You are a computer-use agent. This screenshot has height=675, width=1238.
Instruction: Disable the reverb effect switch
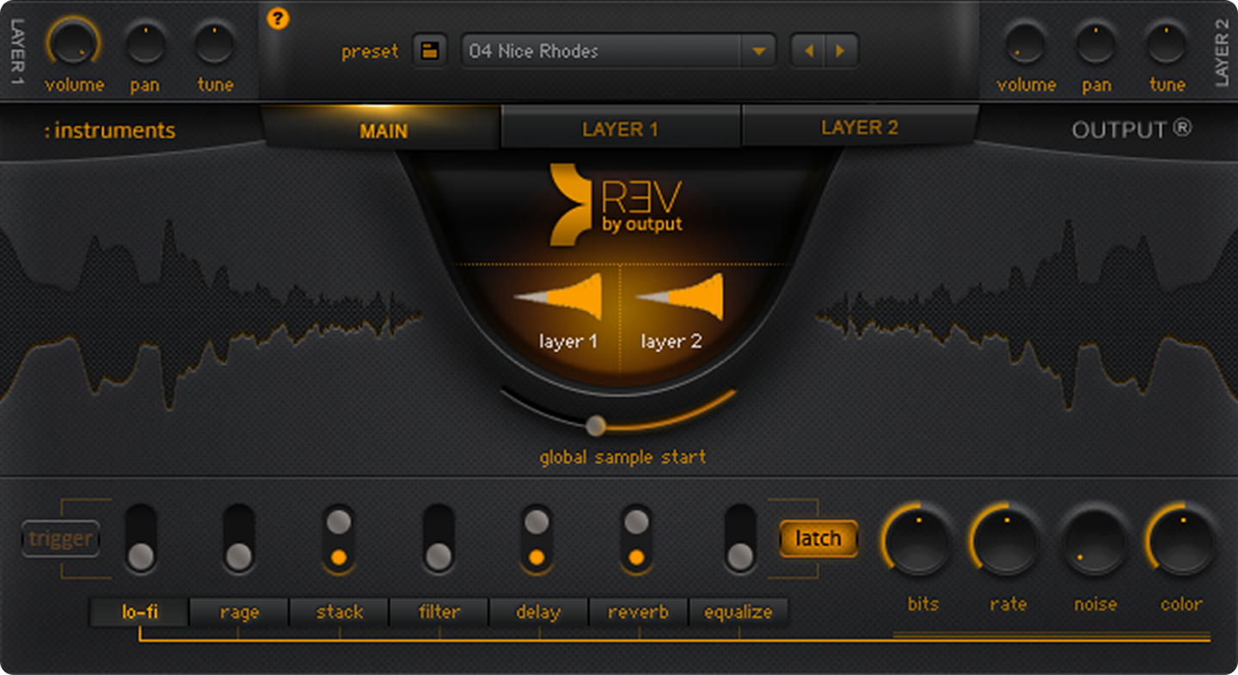(636, 539)
